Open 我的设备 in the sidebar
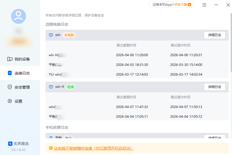Image resolution: width=232 pixels, height=155 pixels. tap(22, 59)
